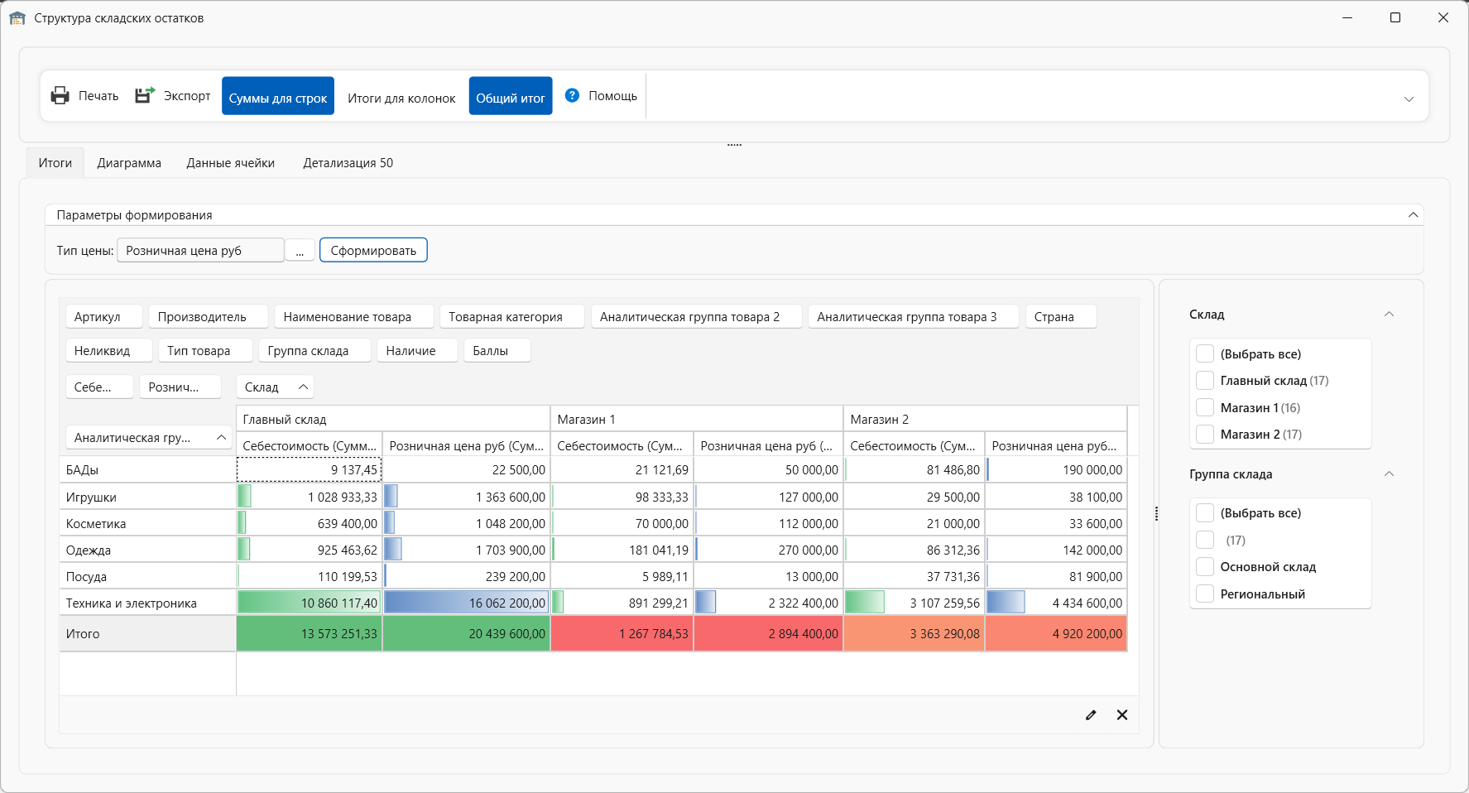Check the Магазин 1 (16) checkbox
The height and width of the screenshot is (793, 1469).
click(x=1205, y=407)
